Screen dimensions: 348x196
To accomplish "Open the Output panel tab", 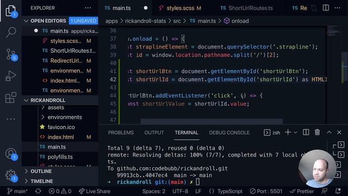I will pyautogui.click(x=154, y=133).
